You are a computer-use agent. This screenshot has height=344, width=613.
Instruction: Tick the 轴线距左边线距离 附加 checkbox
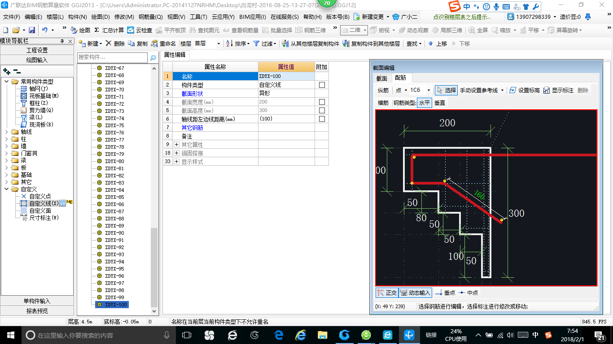pos(322,119)
